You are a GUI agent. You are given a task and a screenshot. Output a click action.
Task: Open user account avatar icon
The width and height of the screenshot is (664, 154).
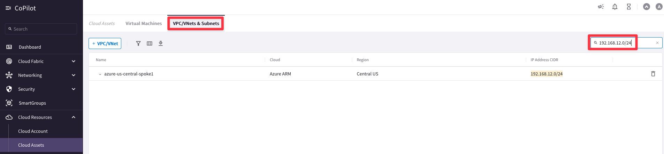pyautogui.click(x=659, y=7)
